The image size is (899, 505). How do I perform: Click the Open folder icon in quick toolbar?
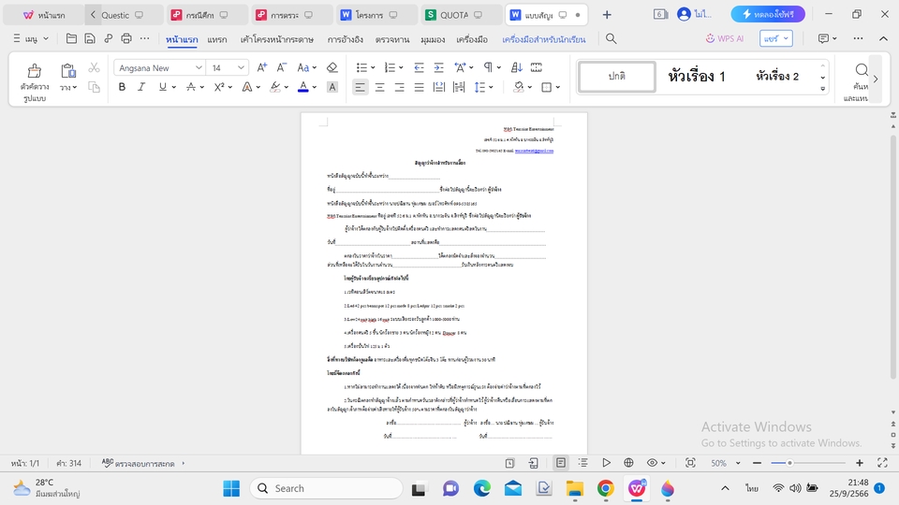pyautogui.click(x=71, y=38)
